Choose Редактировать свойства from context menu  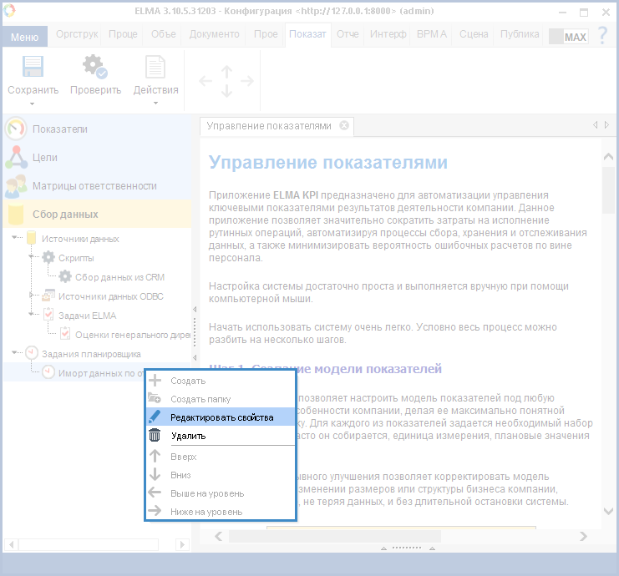point(221,417)
